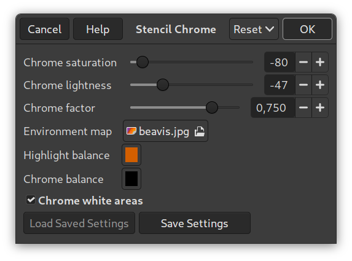Click the file open icon beside beavis.jpg
Screen dimensions: 352x261
[x=200, y=131]
